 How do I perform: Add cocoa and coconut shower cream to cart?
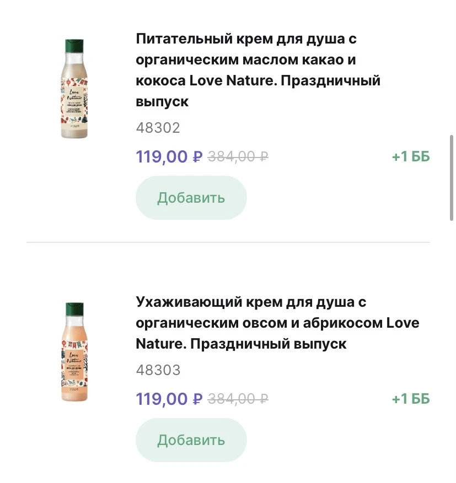coord(191,198)
